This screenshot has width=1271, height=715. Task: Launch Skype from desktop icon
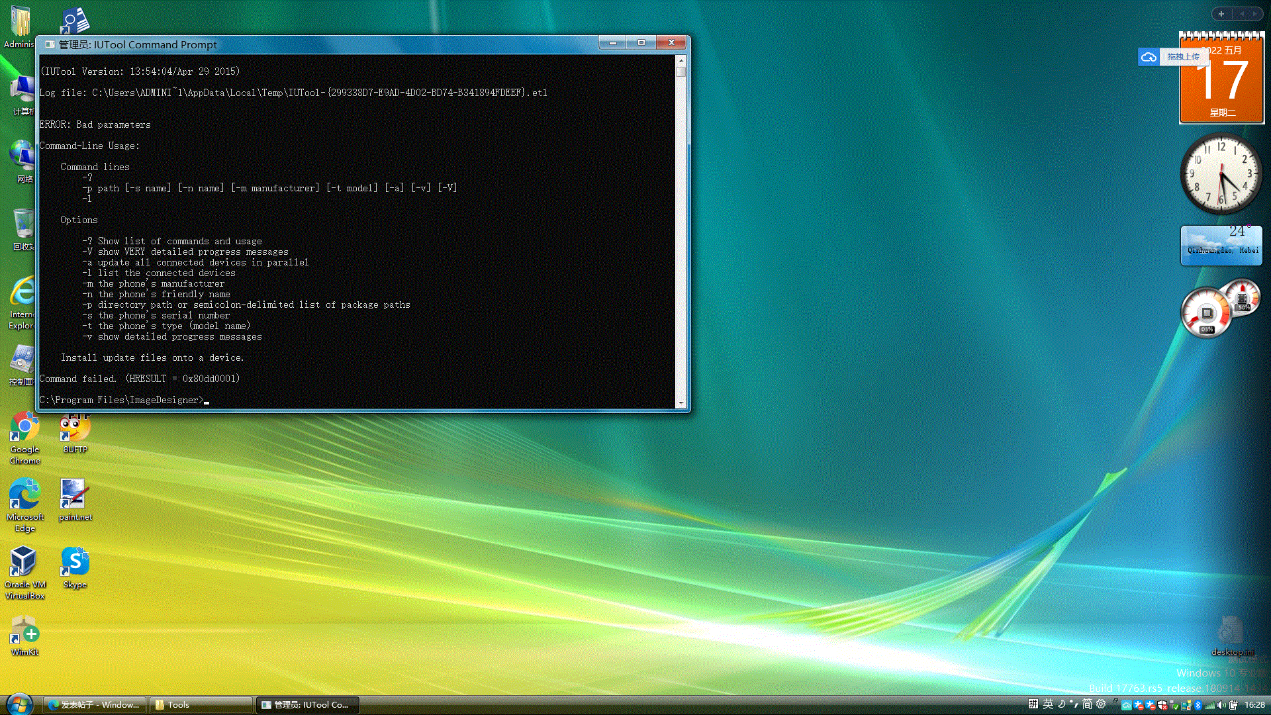click(x=74, y=565)
